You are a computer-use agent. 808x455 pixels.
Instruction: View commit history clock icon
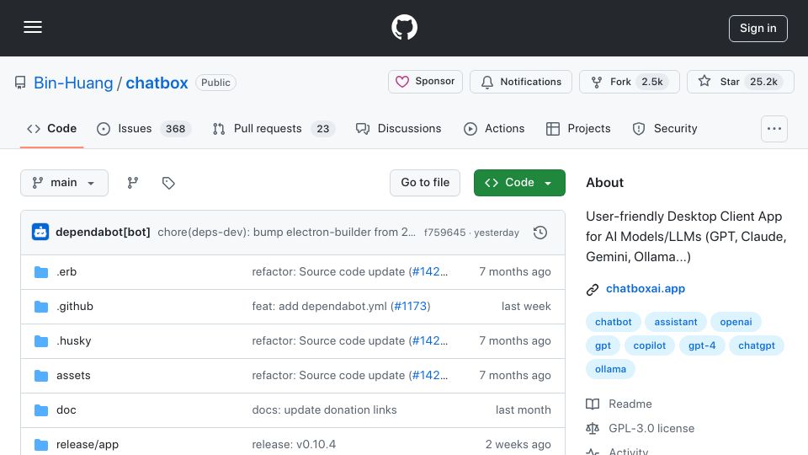pos(540,233)
